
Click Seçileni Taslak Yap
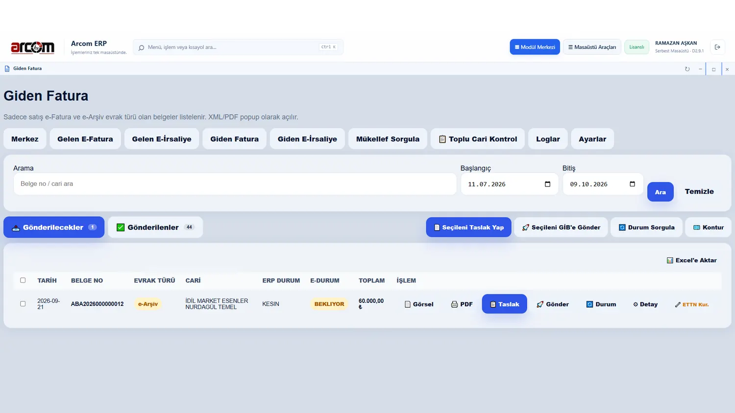pyautogui.click(x=468, y=227)
